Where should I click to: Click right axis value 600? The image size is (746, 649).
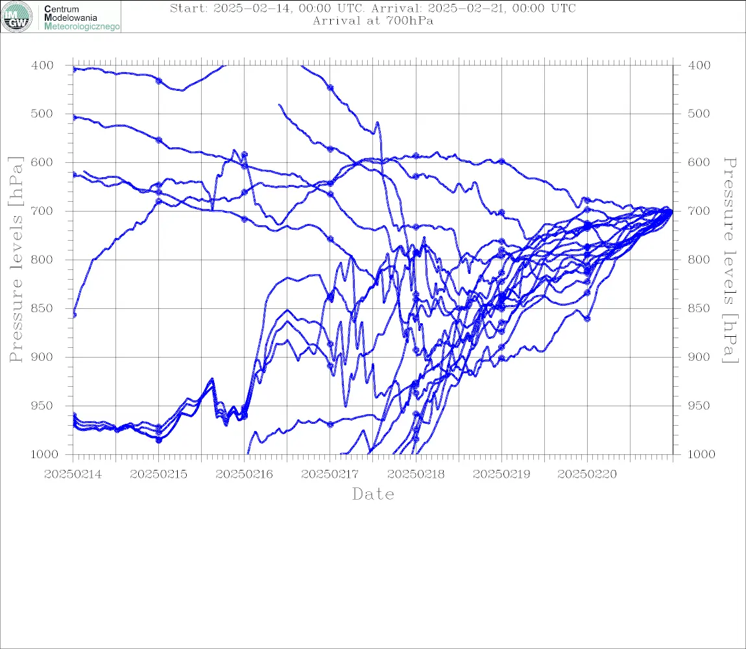tap(699, 162)
